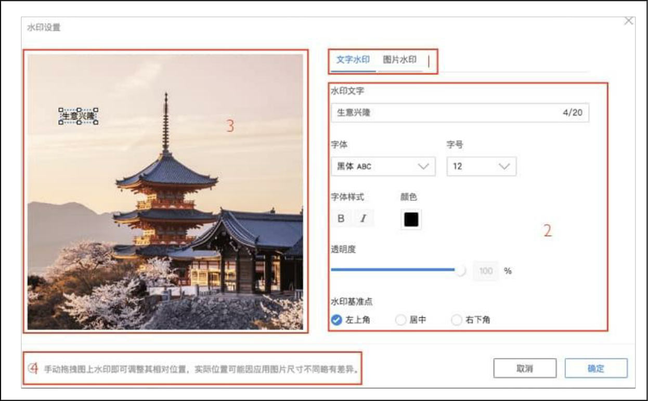Open the 字体 font dropdown
This screenshot has height=401, width=648.
383,166
